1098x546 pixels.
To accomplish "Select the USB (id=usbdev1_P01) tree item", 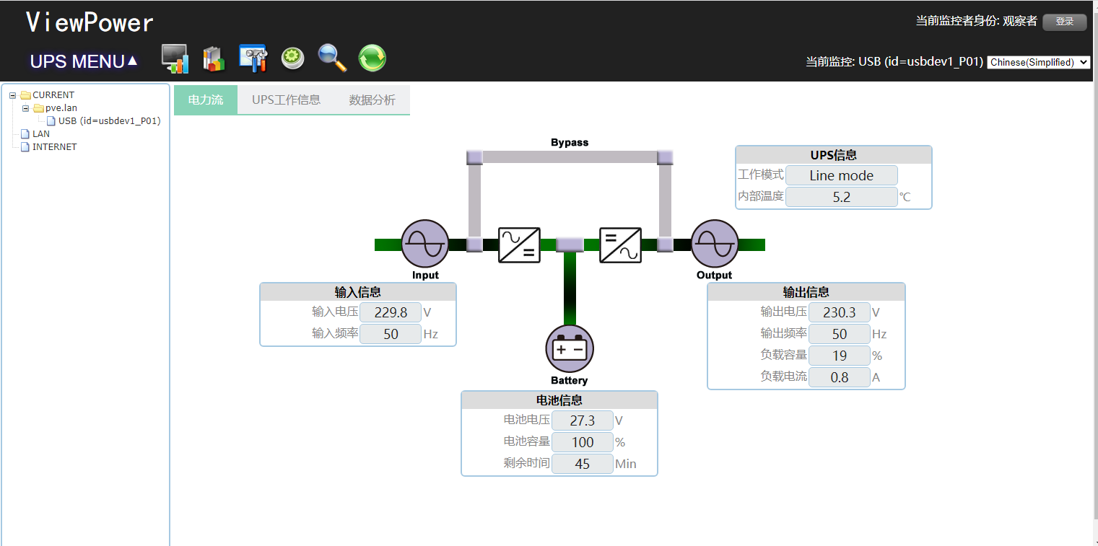I will [x=109, y=121].
